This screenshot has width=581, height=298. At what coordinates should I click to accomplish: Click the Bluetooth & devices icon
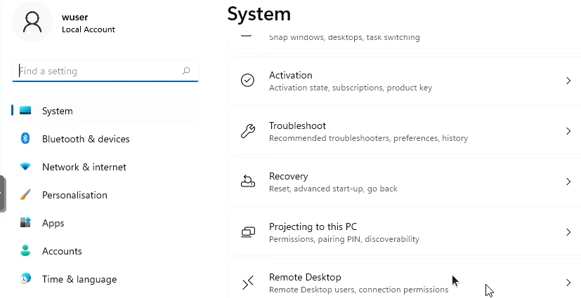pos(25,139)
